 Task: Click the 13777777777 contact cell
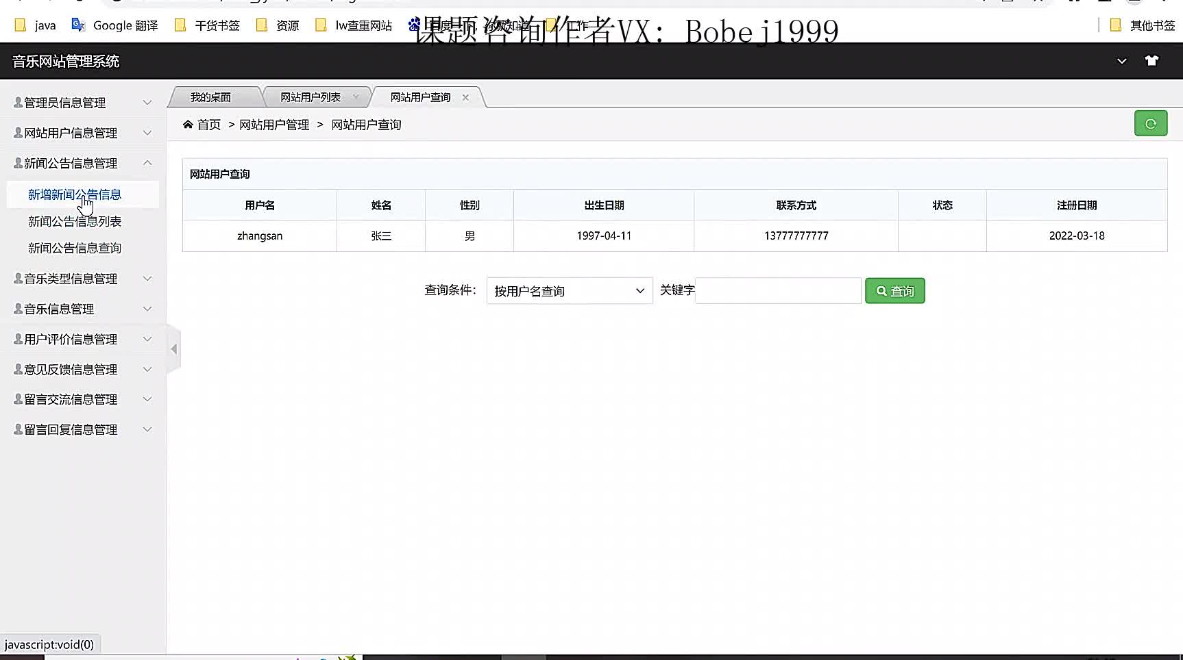[796, 236]
